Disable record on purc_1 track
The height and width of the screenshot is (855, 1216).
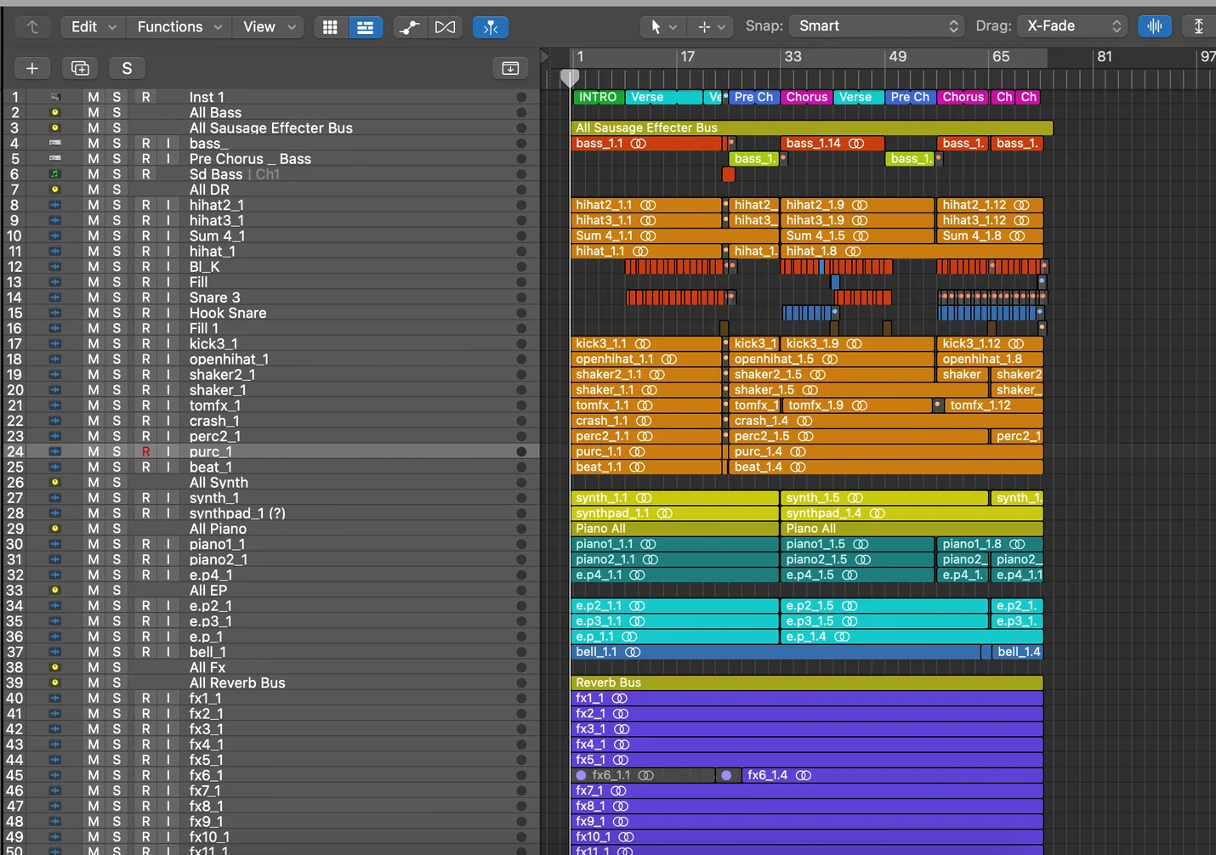pyautogui.click(x=146, y=451)
